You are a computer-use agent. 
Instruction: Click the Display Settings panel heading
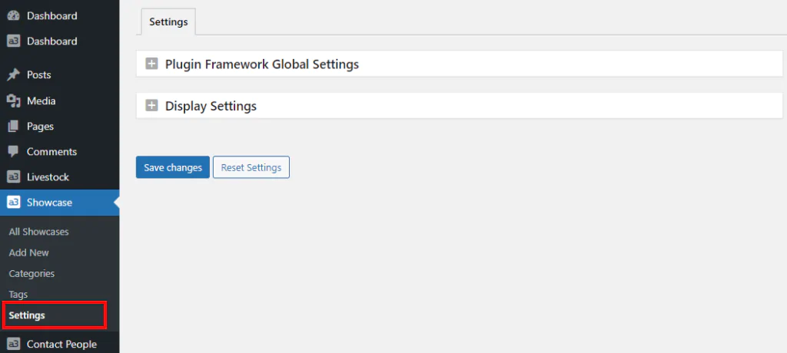tap(211, 106)
